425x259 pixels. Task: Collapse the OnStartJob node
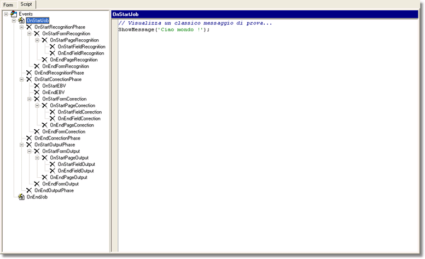[x=14, y=21]
